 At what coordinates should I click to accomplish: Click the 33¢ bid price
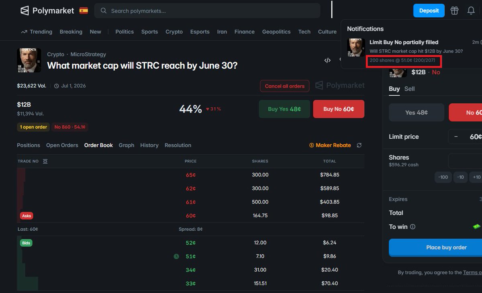191,283
